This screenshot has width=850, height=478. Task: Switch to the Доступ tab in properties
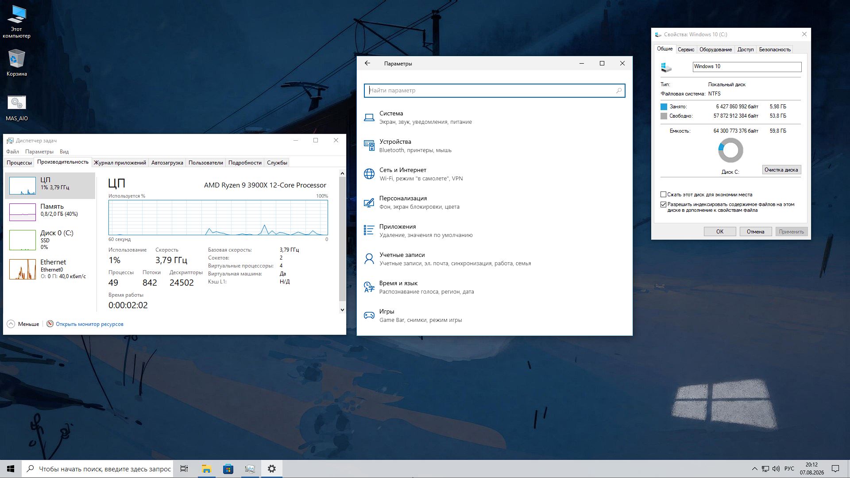[x=745, y=50]
